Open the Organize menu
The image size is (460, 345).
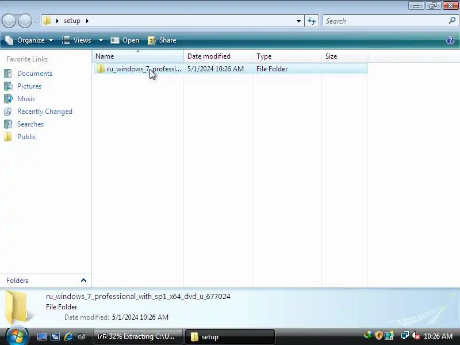[29, 40]
